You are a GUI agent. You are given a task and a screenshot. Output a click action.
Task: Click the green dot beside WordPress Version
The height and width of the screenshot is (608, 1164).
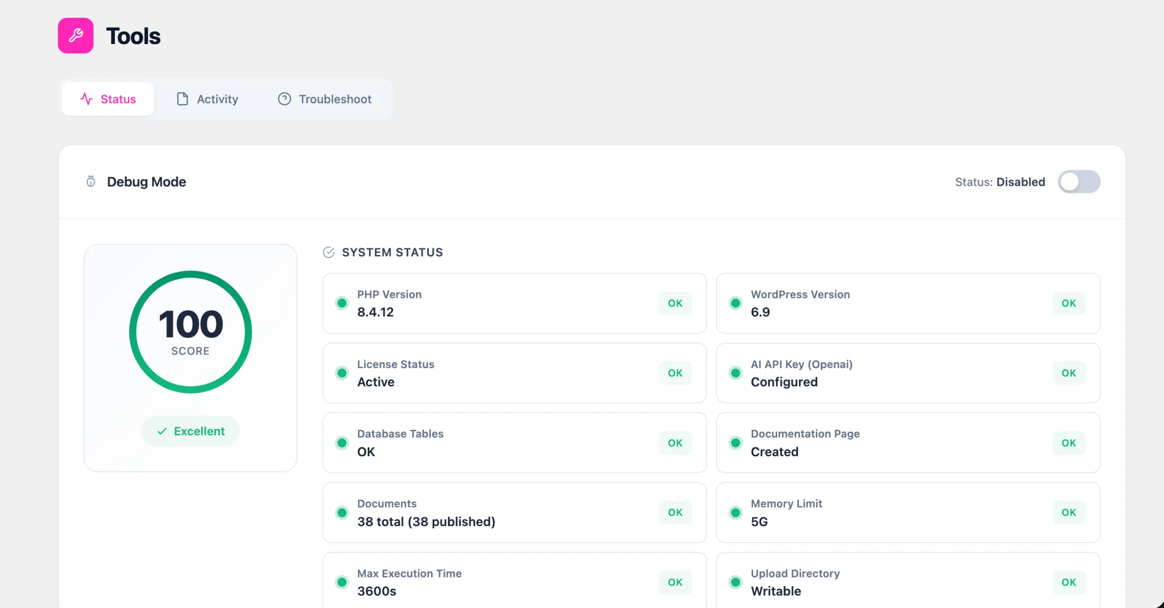[736, 303]
